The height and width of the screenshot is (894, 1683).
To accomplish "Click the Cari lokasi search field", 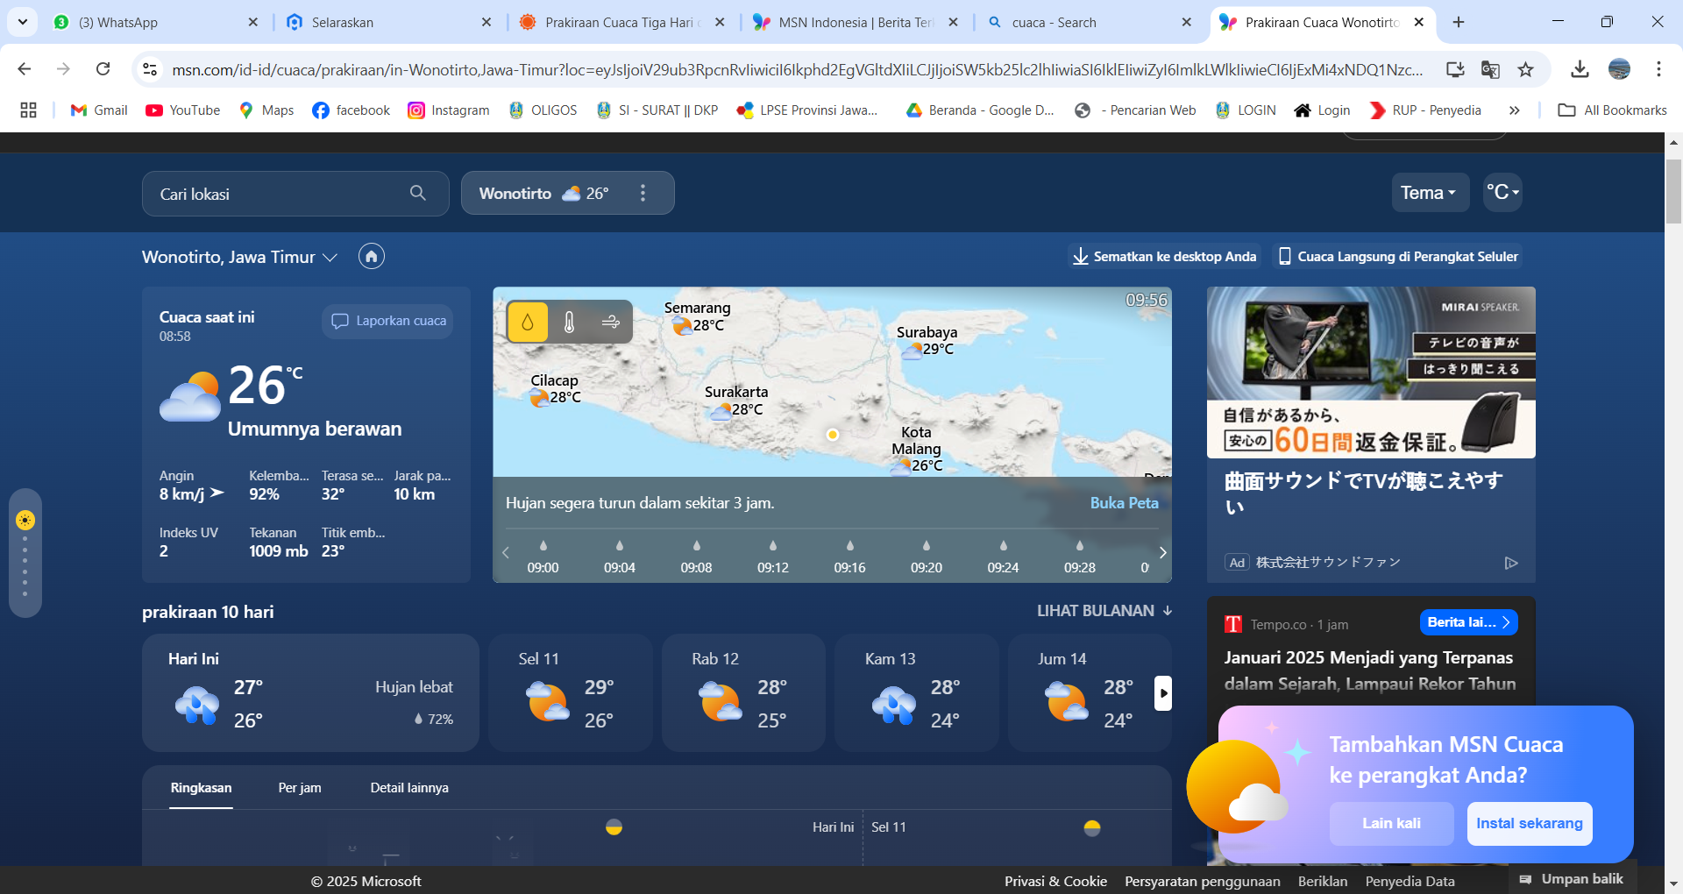I will 295,194.
